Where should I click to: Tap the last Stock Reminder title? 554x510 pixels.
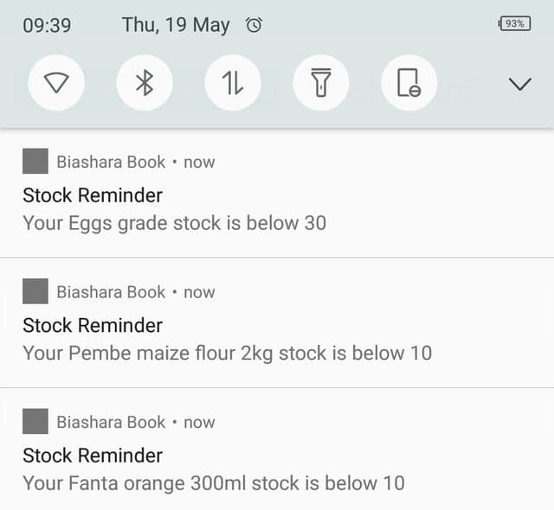93,456
